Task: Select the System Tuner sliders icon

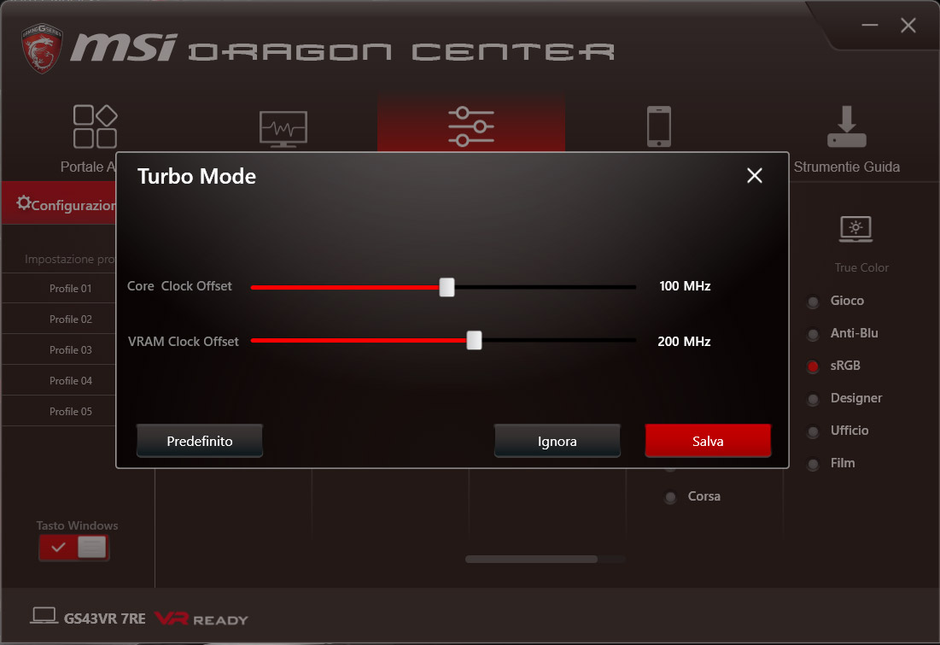Action: [x=471, y=126]
